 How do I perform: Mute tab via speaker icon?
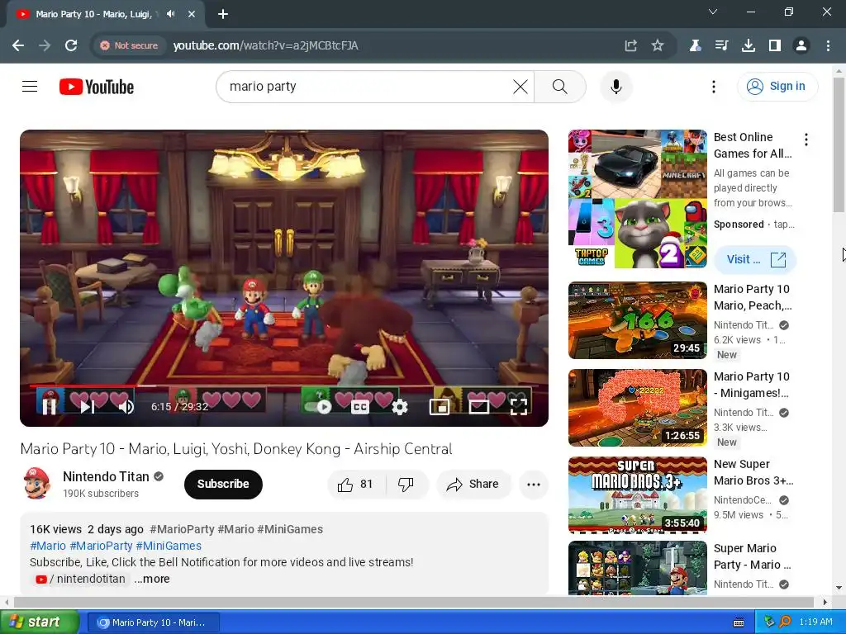[171, 14]
